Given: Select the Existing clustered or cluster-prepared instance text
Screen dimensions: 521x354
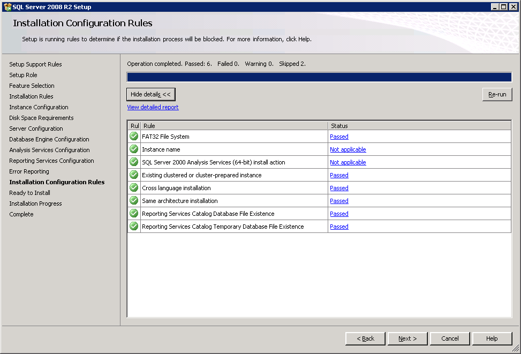Looking at the screenshot, I should coord(202,175).
